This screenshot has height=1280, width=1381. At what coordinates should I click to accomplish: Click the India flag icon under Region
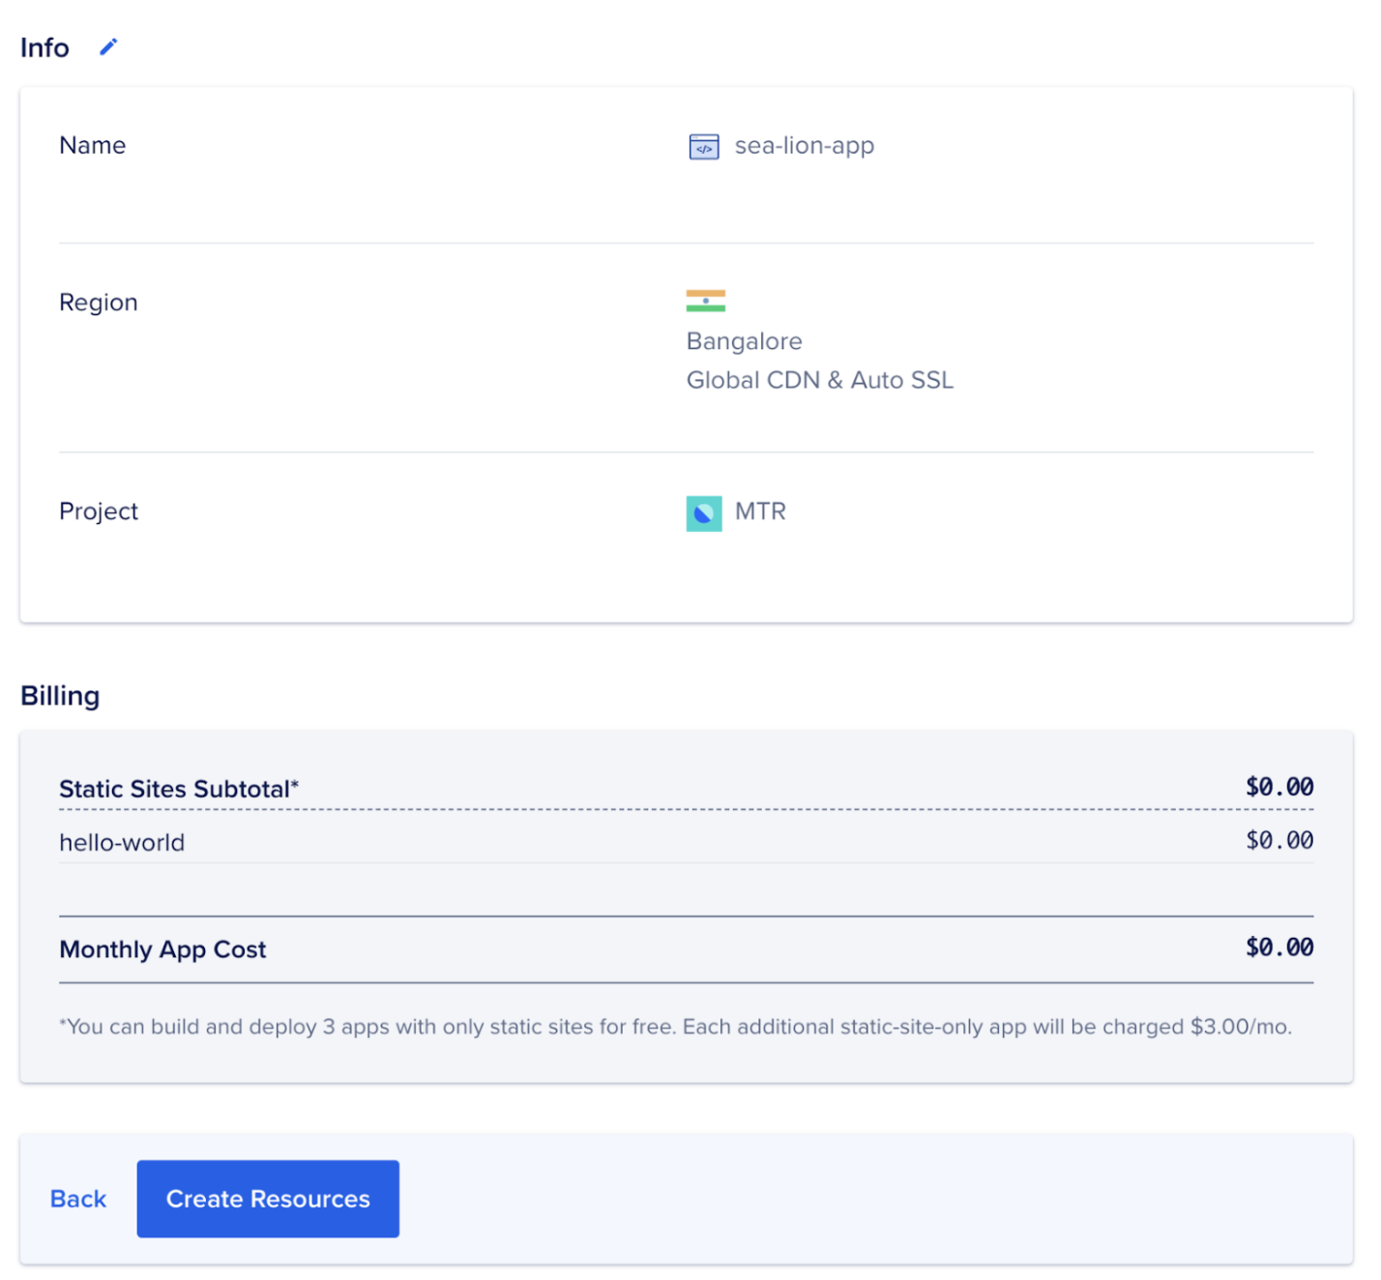(706, 301)
